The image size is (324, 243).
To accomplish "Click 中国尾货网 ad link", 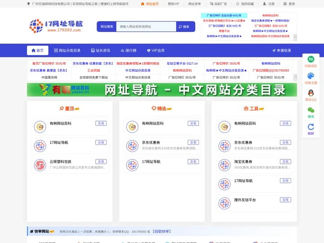I will [49, 77].
